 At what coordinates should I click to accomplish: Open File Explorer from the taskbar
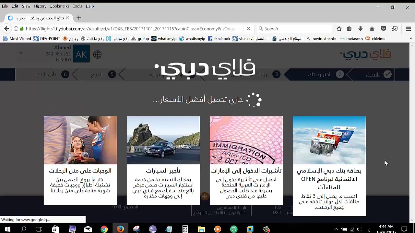click(201, 229)
